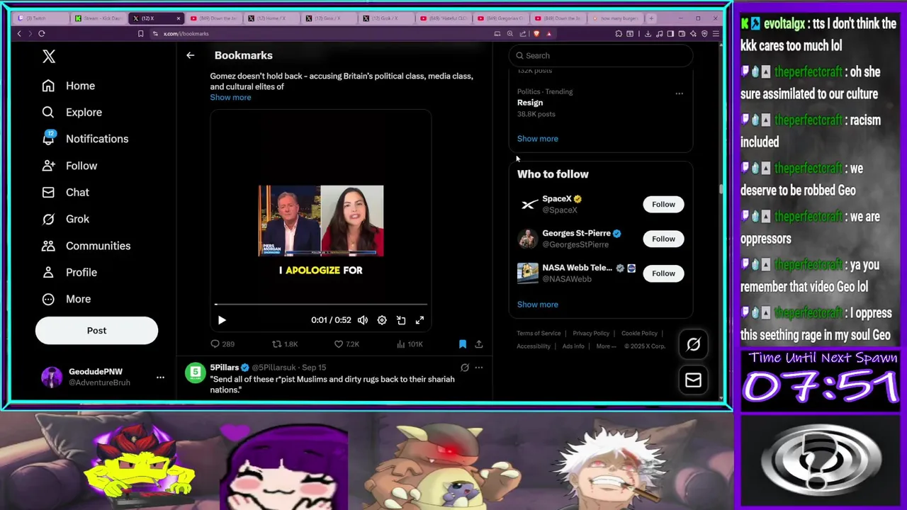The height and width of the screenshot is (510, 907).
Task: Click the x.com/i/bookmarks address bar
Action: coord(186,33)
